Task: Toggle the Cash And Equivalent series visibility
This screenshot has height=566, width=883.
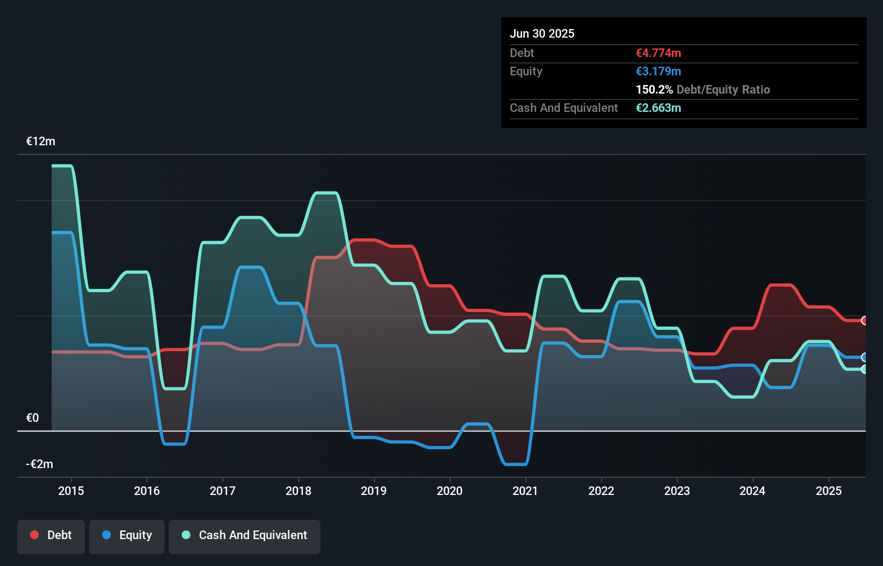Action: tap(245, 536)
